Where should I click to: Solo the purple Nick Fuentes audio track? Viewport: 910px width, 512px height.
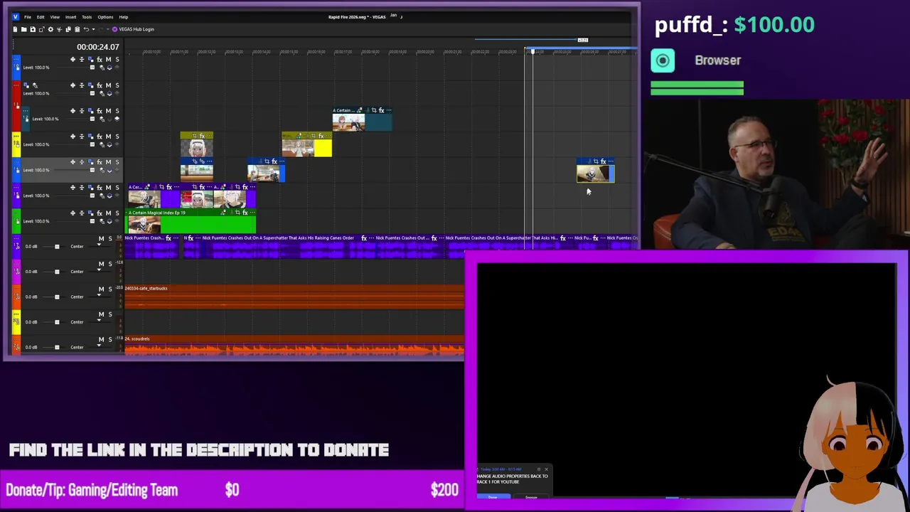(x=109, y=238)
